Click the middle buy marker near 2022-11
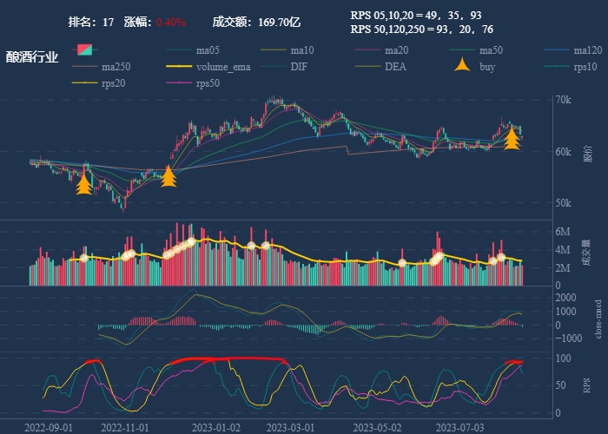Image resolution: width=608 pixels, height=434 pixels. pos(169,177)
